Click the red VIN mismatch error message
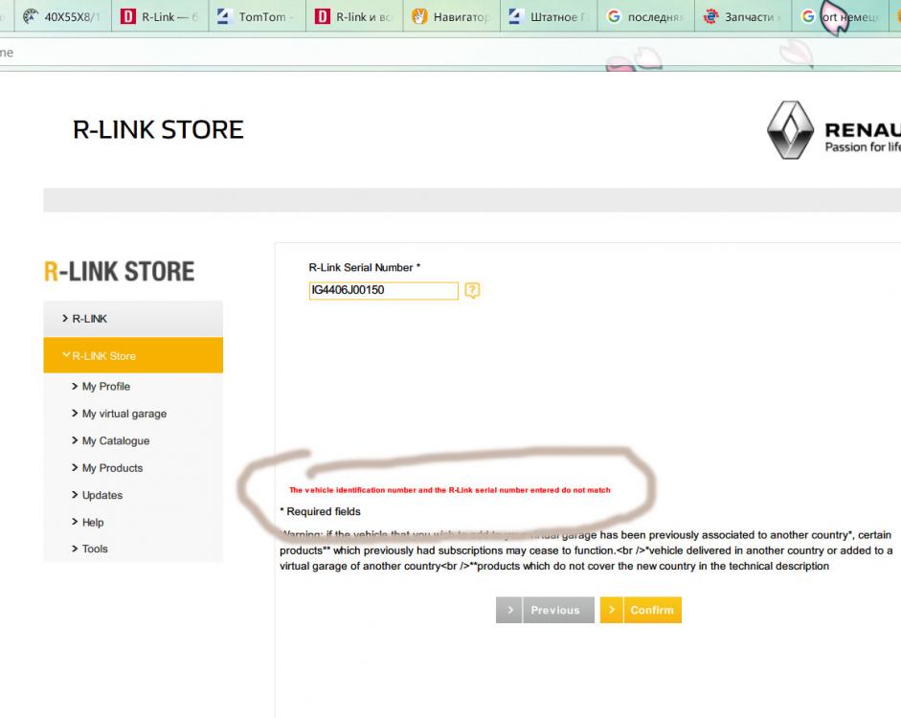 [x=449, y=490]
